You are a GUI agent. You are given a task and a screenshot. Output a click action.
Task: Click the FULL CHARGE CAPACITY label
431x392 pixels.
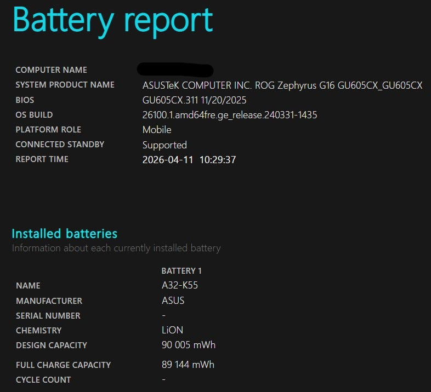pyautogui.click(x=63, y=365)
